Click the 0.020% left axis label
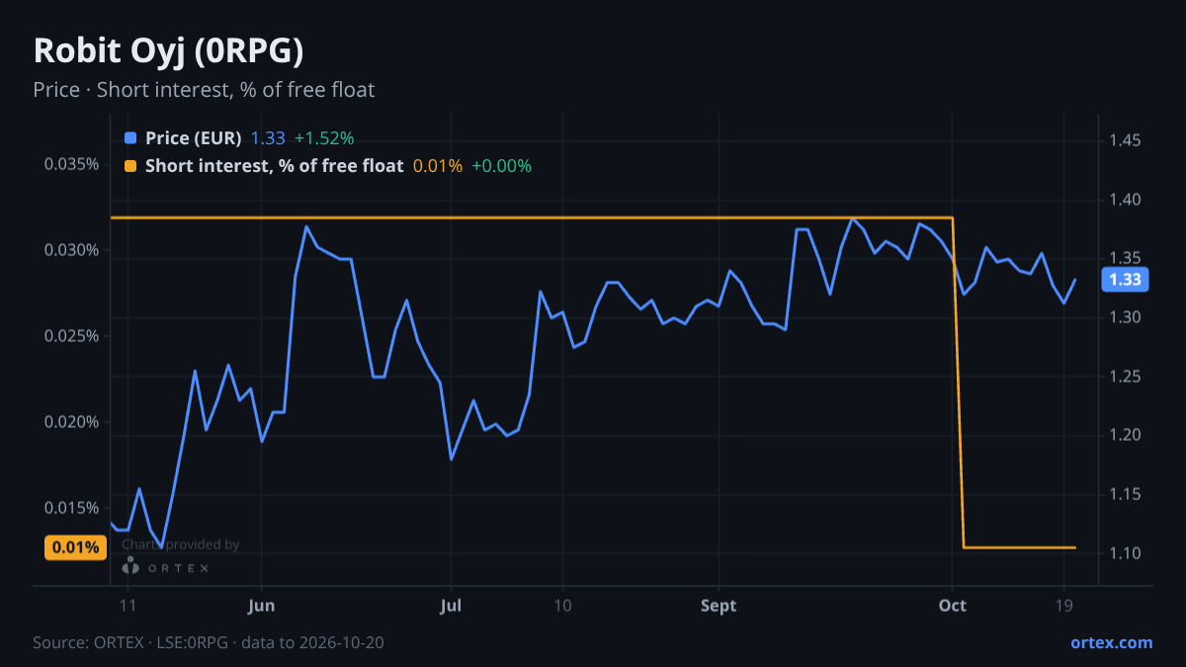 tap(71, 422)
